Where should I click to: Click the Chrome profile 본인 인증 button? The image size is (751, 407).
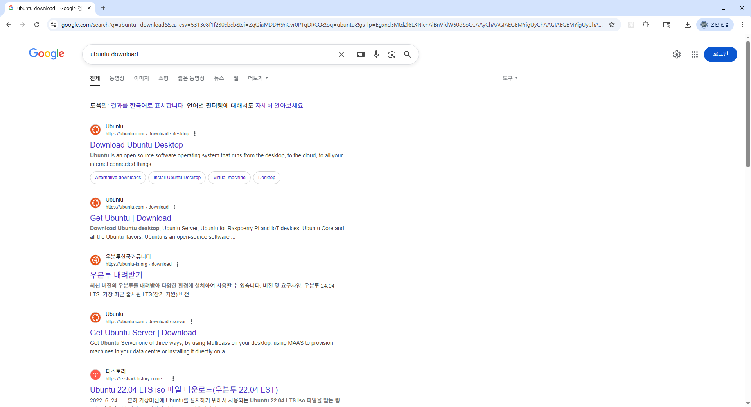coord(715,25)
